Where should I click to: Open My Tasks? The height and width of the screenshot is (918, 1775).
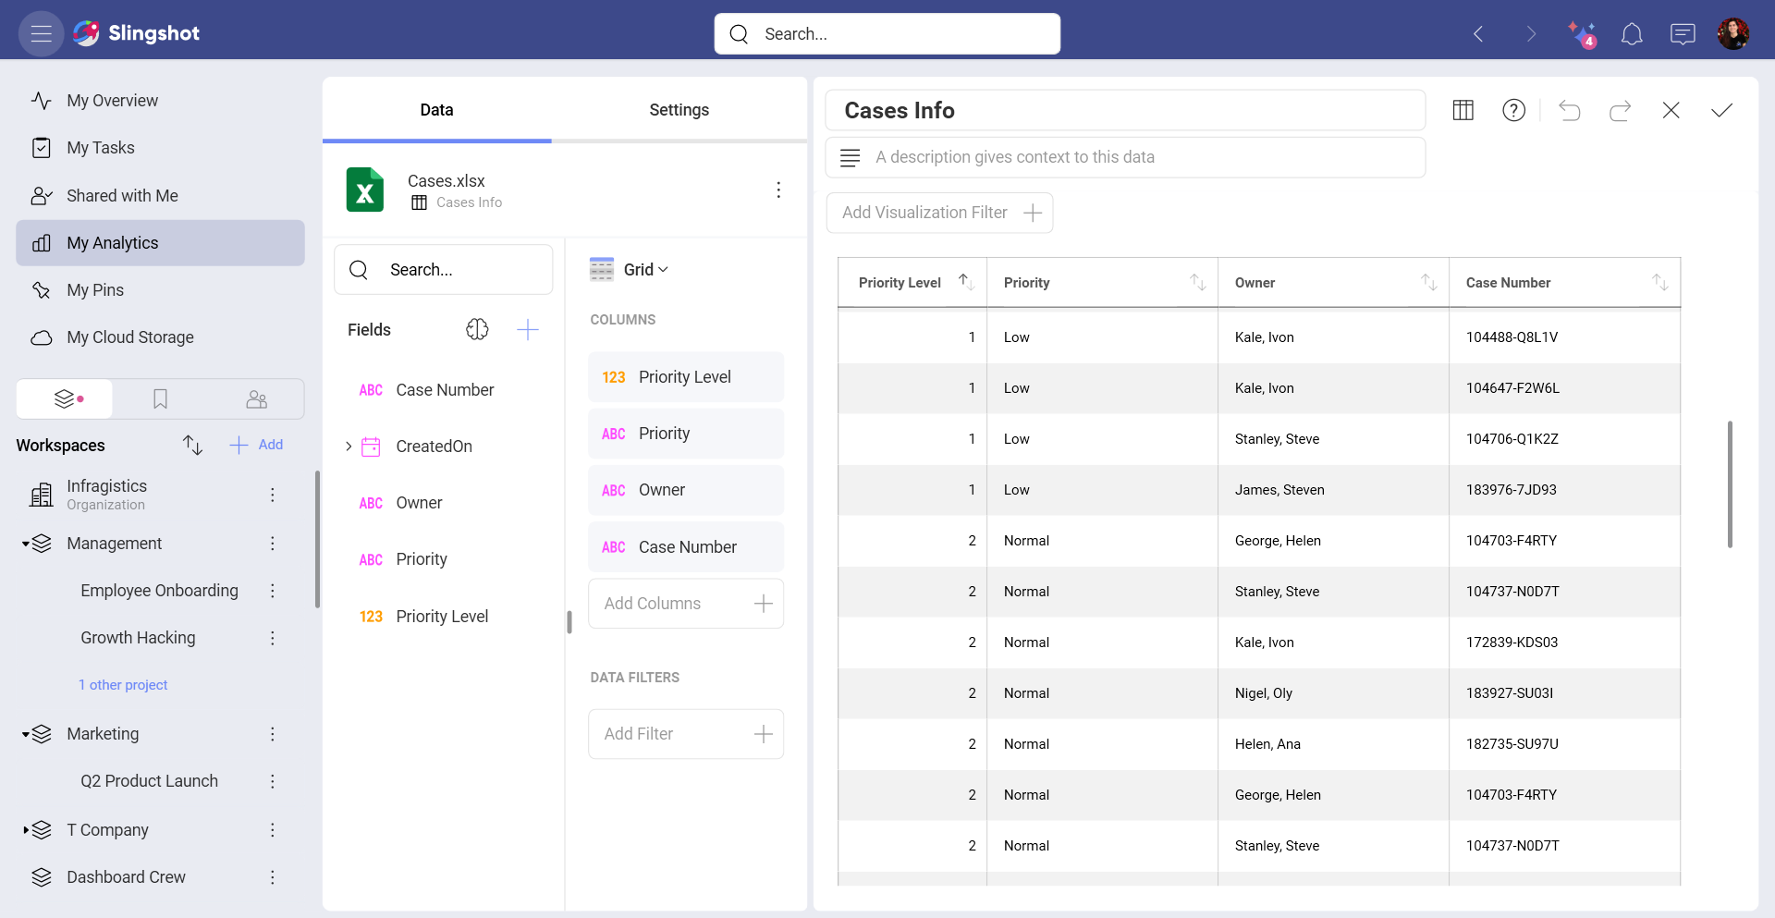point(160,148)
